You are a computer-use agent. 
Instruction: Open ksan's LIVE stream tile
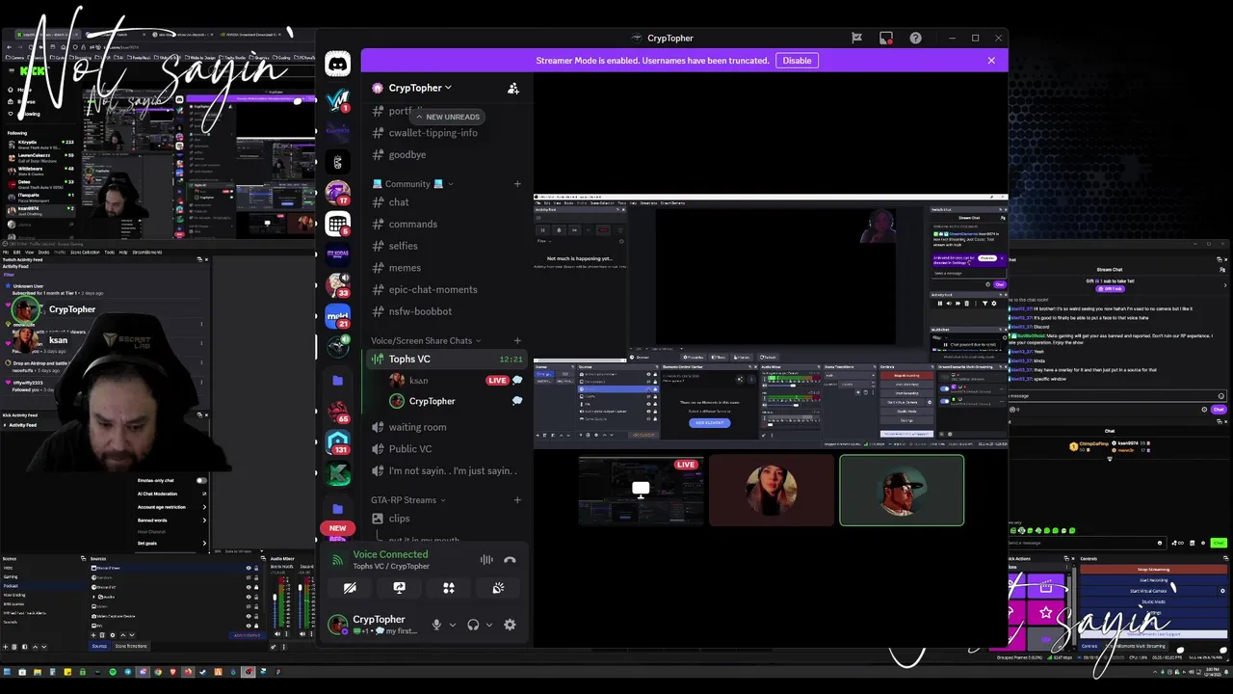point(641,491)
